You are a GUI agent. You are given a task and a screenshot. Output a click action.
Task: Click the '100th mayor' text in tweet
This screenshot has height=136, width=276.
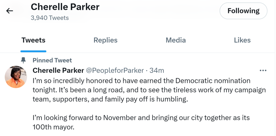pos(53,127)
